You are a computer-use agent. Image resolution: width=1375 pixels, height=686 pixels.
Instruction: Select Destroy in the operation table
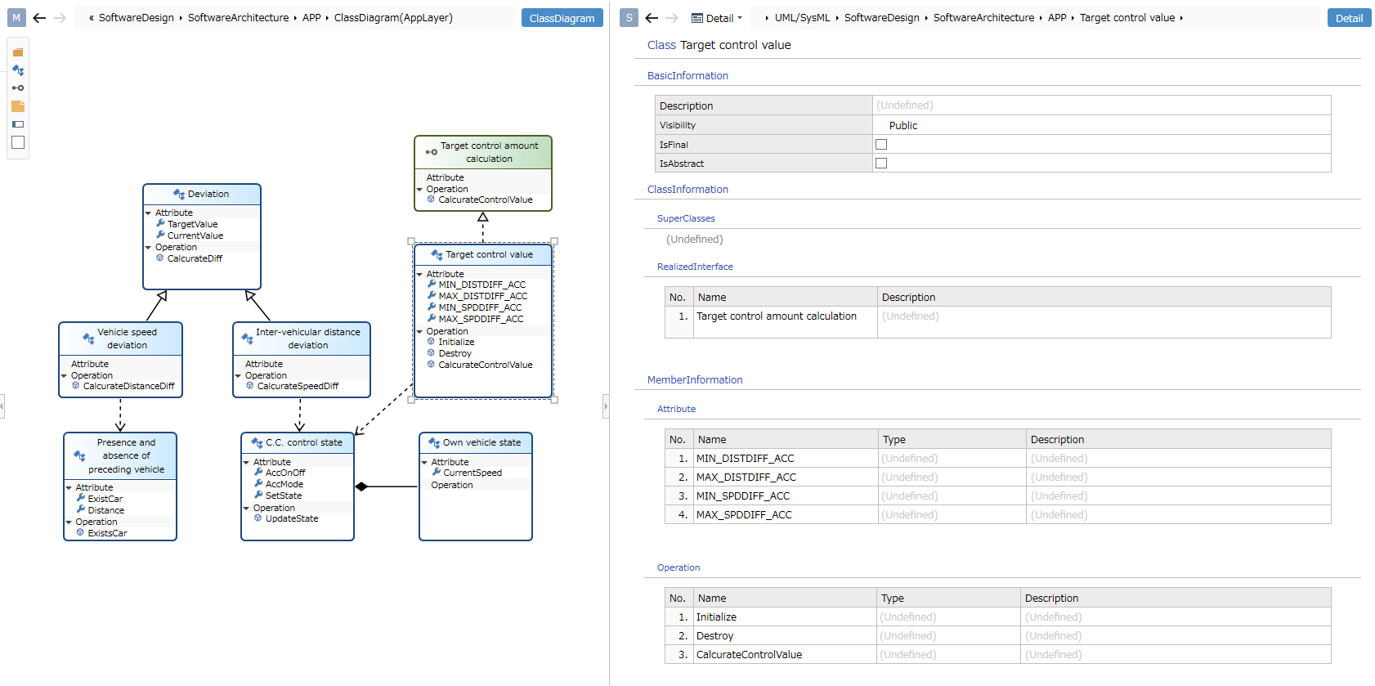(997, 636)
